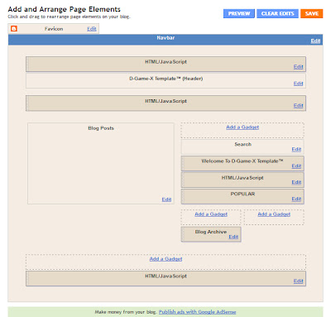Edit the sidebar HTML/JavaScript gadget
The width and height of the screenshot is (331, 317).
296,182
